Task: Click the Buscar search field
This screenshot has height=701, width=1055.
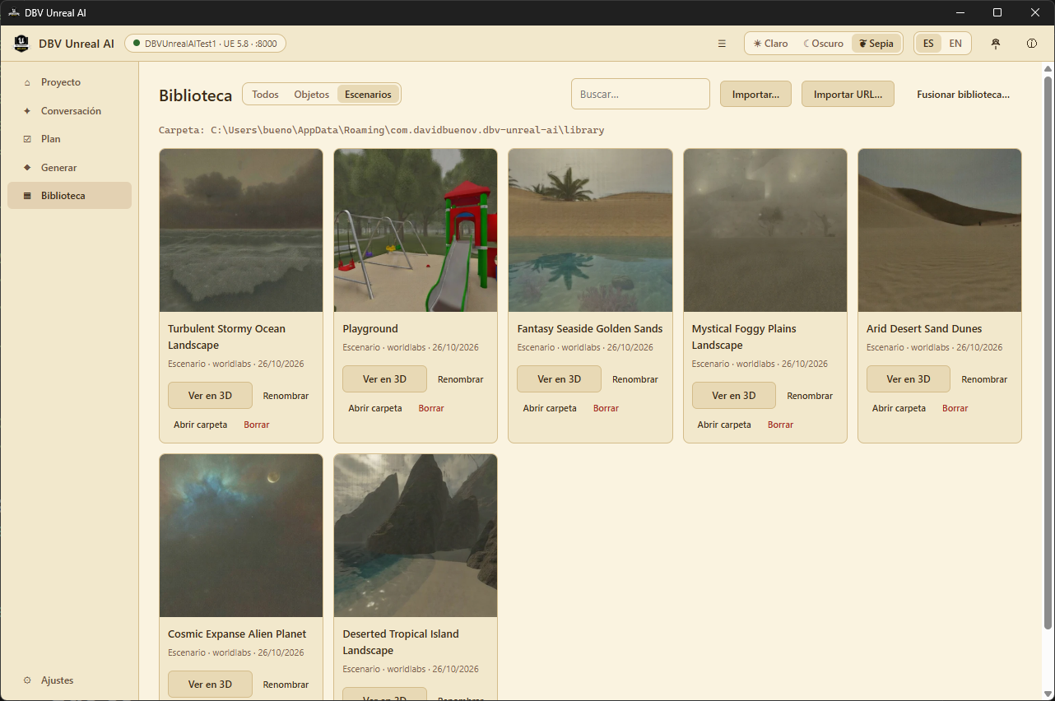Action: [x=640, y=94]
